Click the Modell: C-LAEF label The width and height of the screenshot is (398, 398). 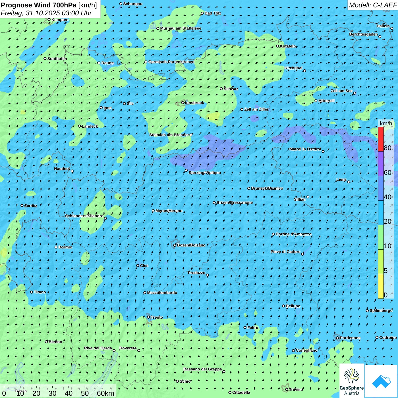pyautogui.click(x=373, y=5)
